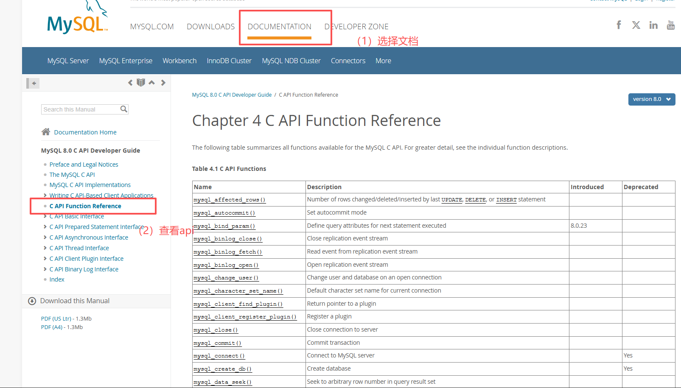Screen dimensions: 681x388
Task: Expand the C API Thread Interface node
Action: coord(45,248)
